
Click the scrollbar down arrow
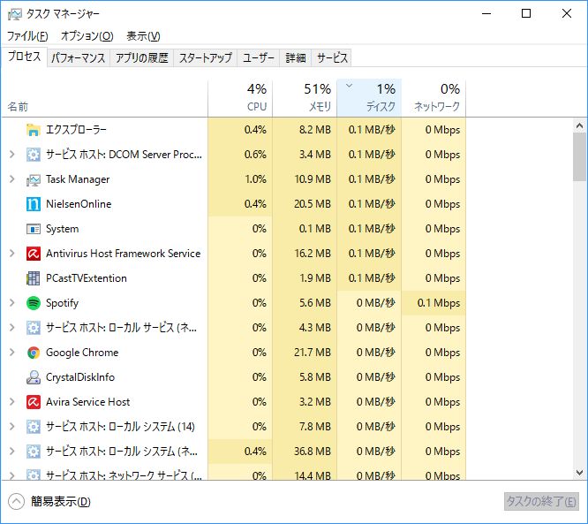click(579, 473)
